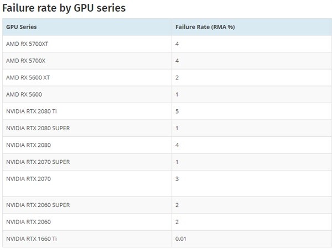Select the NVIDIA RTX 2070 cell
Screen dimensions: 332x250
click(x=28, y=179)
